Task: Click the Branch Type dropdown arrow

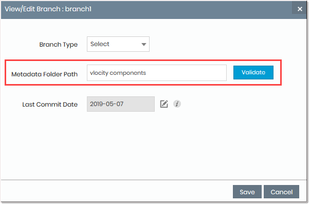Action: tap(143, 44)
